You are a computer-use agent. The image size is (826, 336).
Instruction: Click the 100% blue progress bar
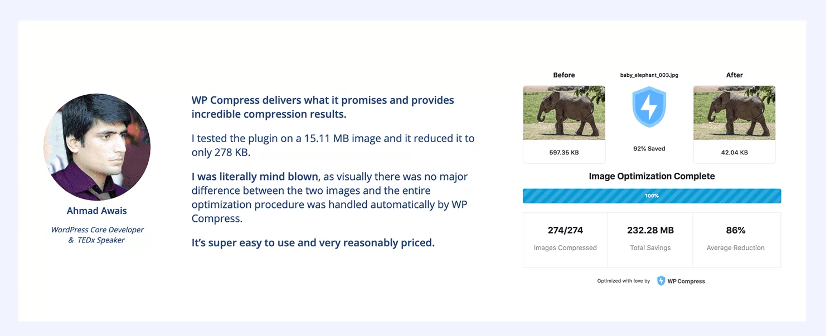tap(652, 196)
